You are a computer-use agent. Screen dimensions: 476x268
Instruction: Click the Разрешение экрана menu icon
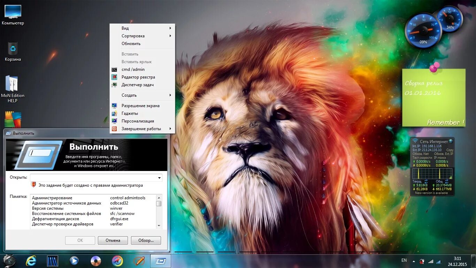114,106
